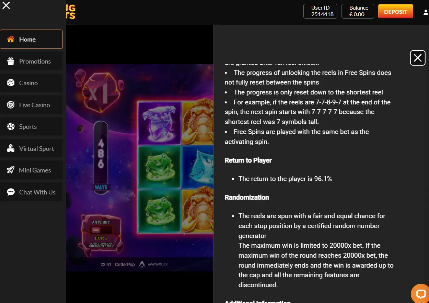Click the Home house icon
The width and height of the screenshot is (429, 303).
[x=11, y=39]
